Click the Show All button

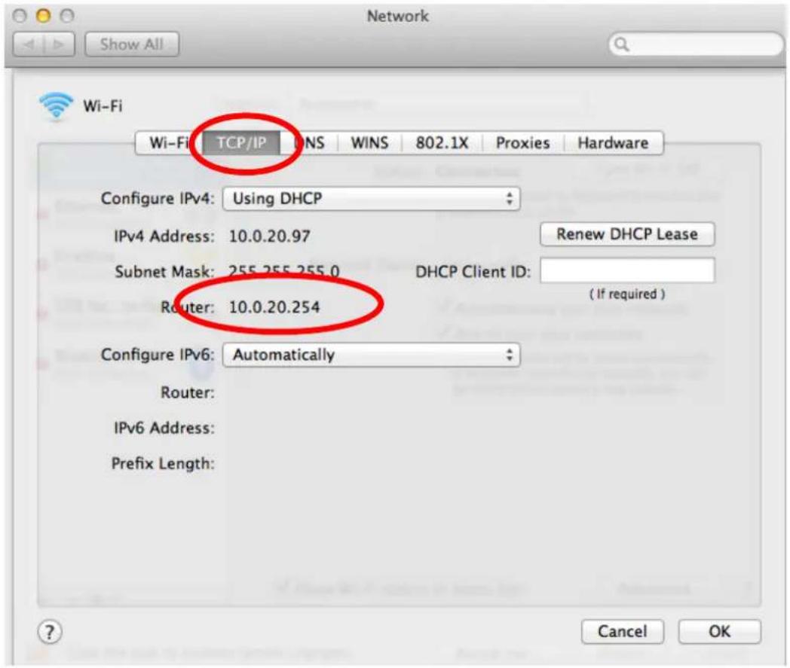click(131, 44)
